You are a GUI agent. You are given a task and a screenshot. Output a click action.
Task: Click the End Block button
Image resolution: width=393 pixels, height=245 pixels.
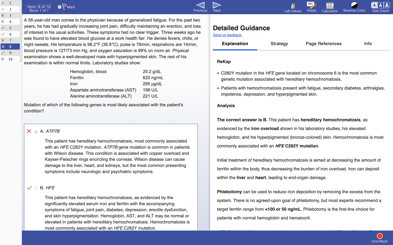click(x=380, y=238)
